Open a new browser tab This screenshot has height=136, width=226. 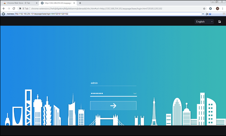pos(80,3)
